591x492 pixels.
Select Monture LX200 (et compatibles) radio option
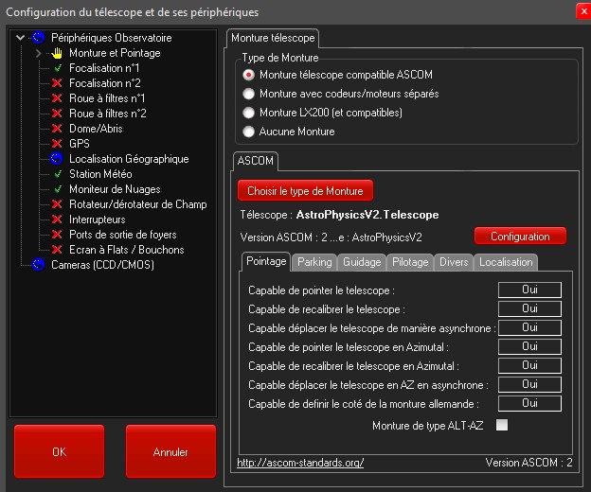[x=249, y=113]
